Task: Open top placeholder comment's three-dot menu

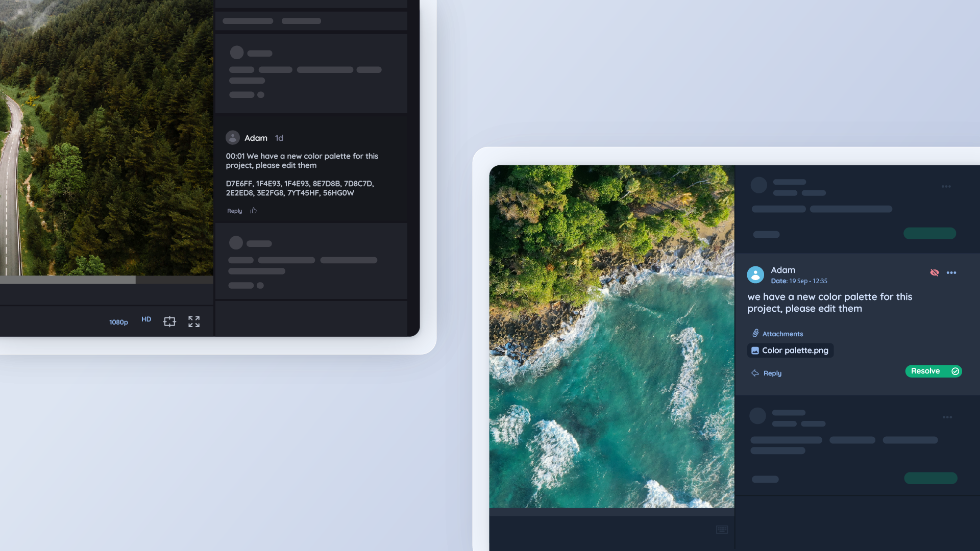Action: [x=946, y=187]
